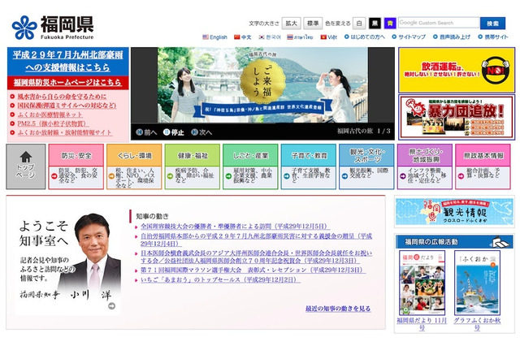Click the Fukuoka Prefecture flower logo
The width and height of the screenshot is (520, 346).
point(24,28)
